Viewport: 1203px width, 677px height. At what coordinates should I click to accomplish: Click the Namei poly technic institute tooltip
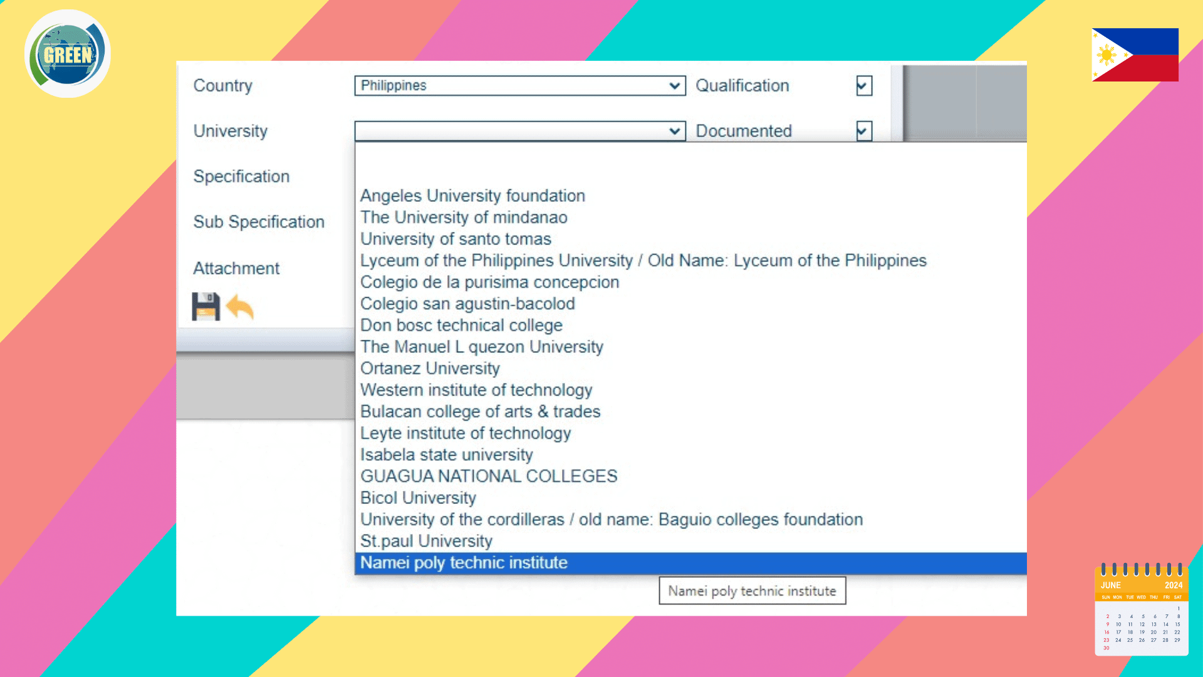pos(752,590)
